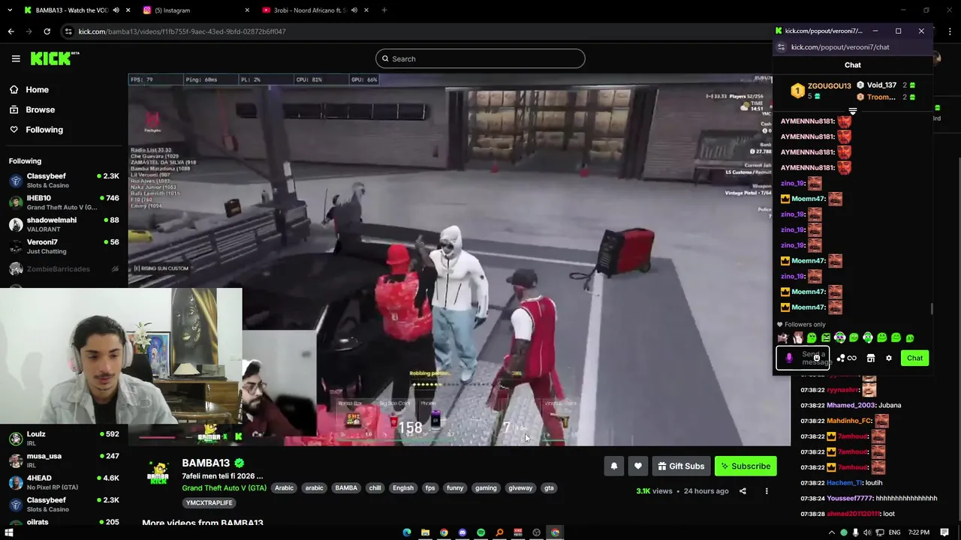This screenshot has width=961, height=540.
Task: Open the tab search dropdown arrow
Action: [x=8, y=10]
